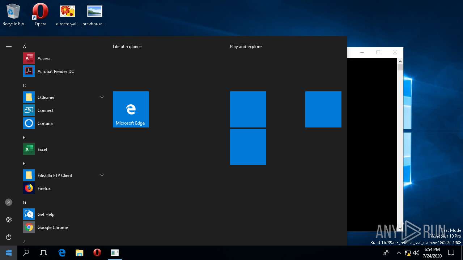Image resolution: width=463 pixels, height=260 pixels.
Task: Open the People icon in system tray
Action: (386, 253)
